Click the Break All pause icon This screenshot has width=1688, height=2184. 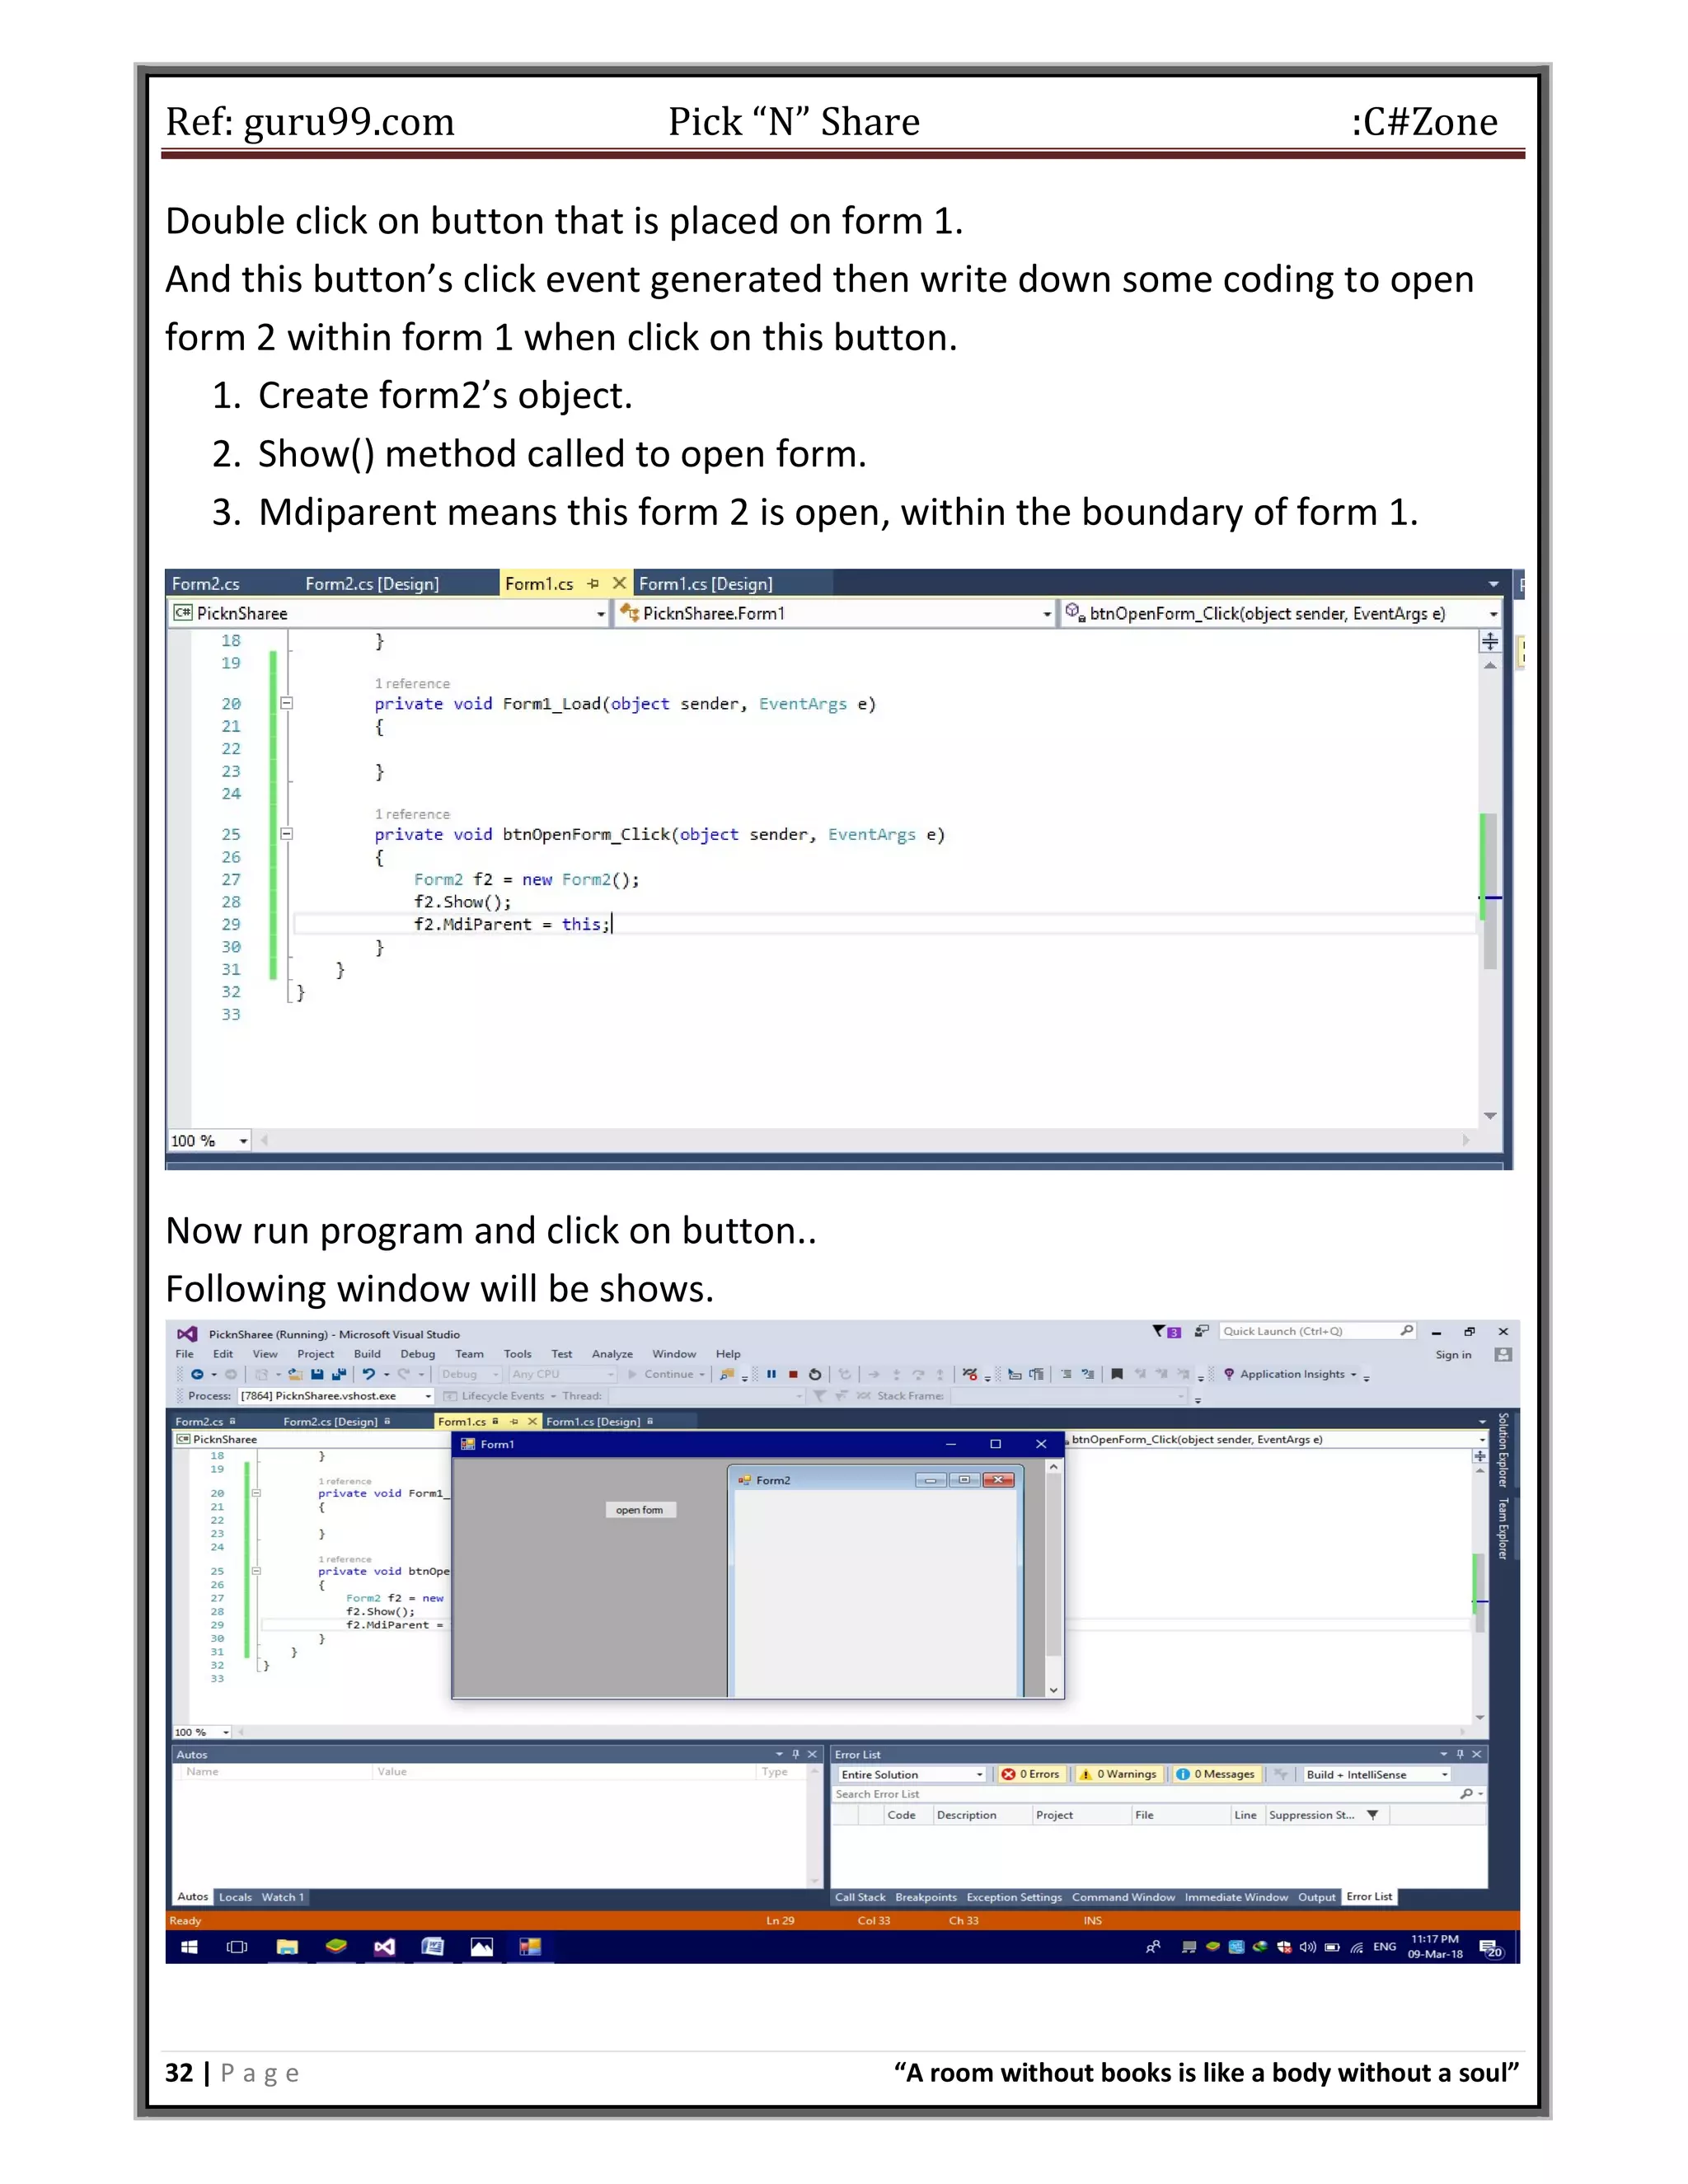[x=771, y=1374]
